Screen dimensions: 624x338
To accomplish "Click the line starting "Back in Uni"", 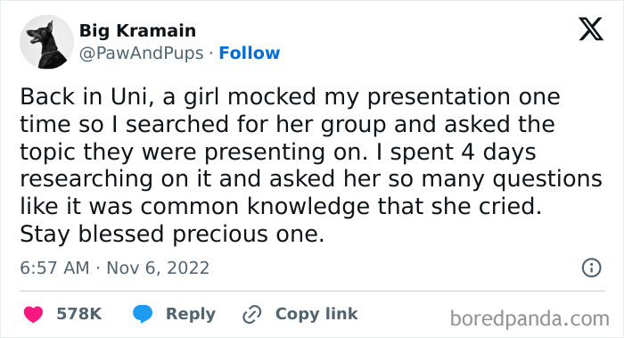I will tap(290, 97).
